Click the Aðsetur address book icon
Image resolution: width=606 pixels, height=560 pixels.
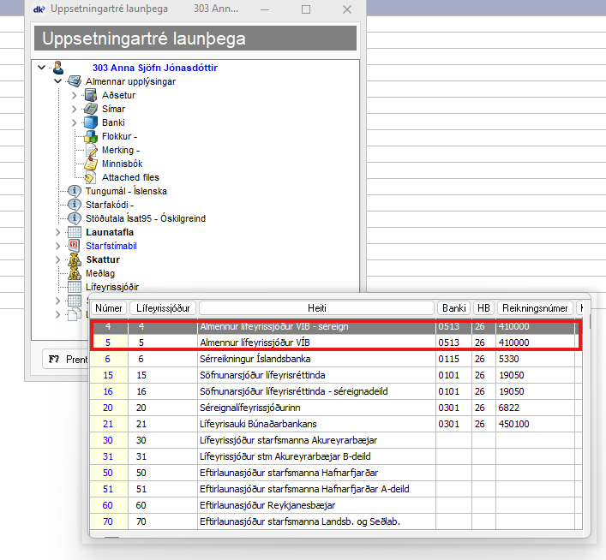tap(90, 95)
